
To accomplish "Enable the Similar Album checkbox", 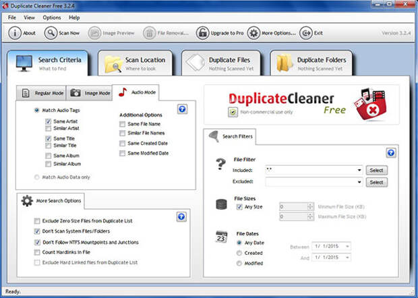I will (x=48, y=164).
